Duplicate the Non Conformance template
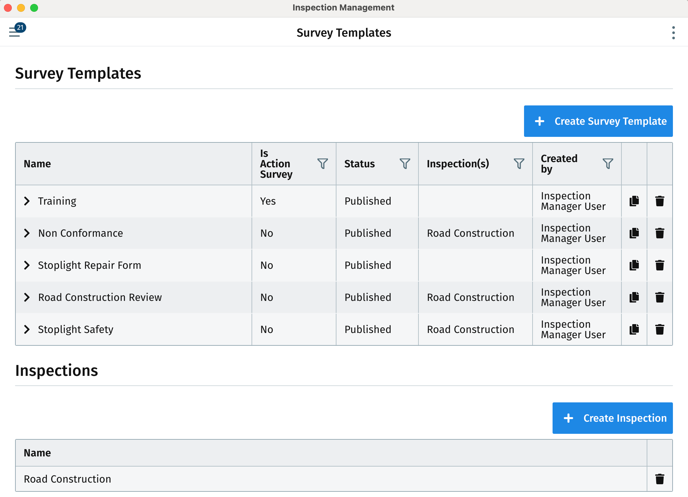The width and height of the screenshot is (688, 497). pos(634,233)
